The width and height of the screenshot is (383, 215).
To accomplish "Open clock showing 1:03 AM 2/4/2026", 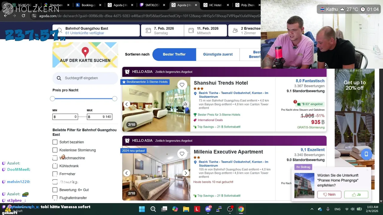I will pos(373,209).
